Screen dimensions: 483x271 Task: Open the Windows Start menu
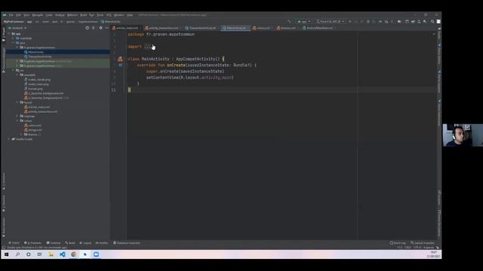pyautogui.click(x=7, y=254)
